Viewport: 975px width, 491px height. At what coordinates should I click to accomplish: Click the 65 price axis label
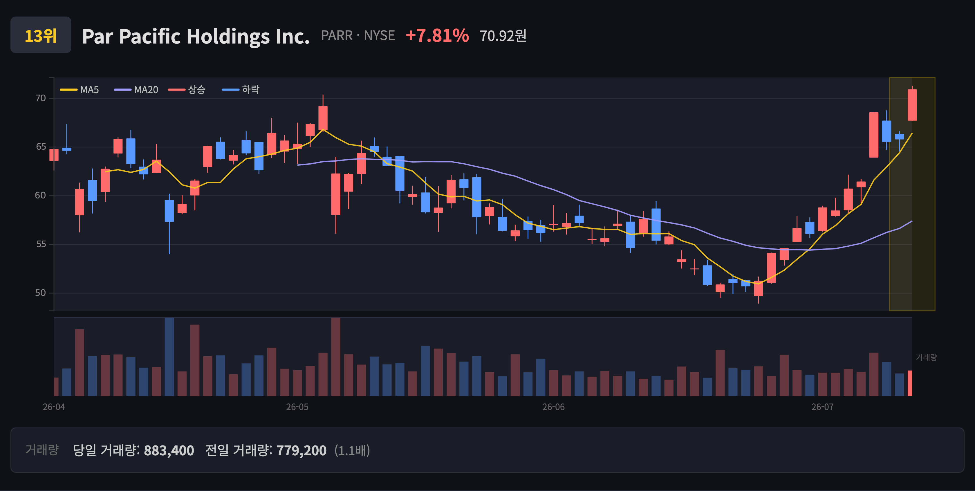41,147
